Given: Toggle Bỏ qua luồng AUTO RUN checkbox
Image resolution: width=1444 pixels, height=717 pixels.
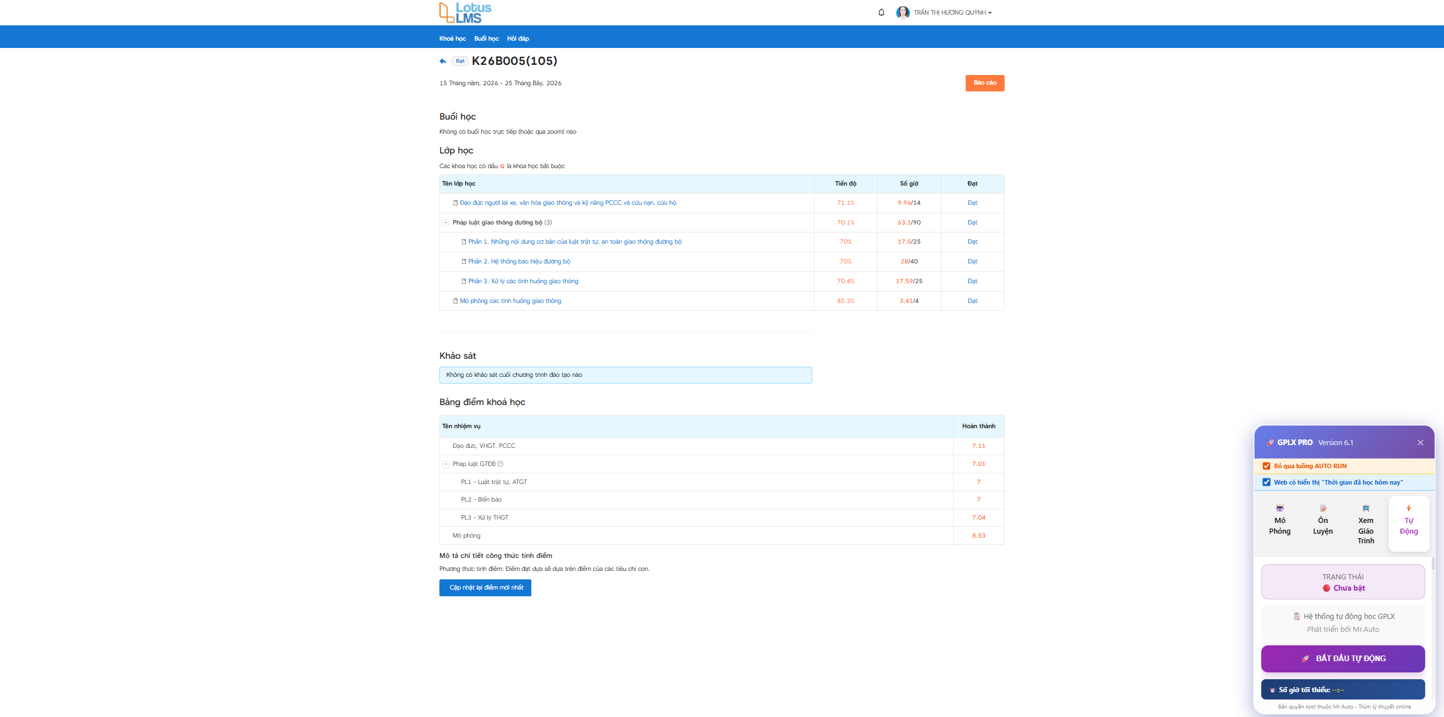Looking at the screenshot, I should [1266, 466].
